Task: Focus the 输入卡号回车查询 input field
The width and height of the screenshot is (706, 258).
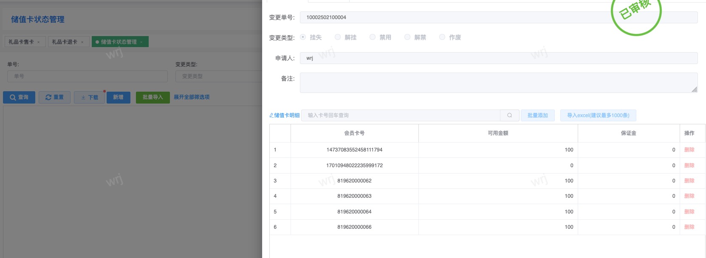Action: 400,115
